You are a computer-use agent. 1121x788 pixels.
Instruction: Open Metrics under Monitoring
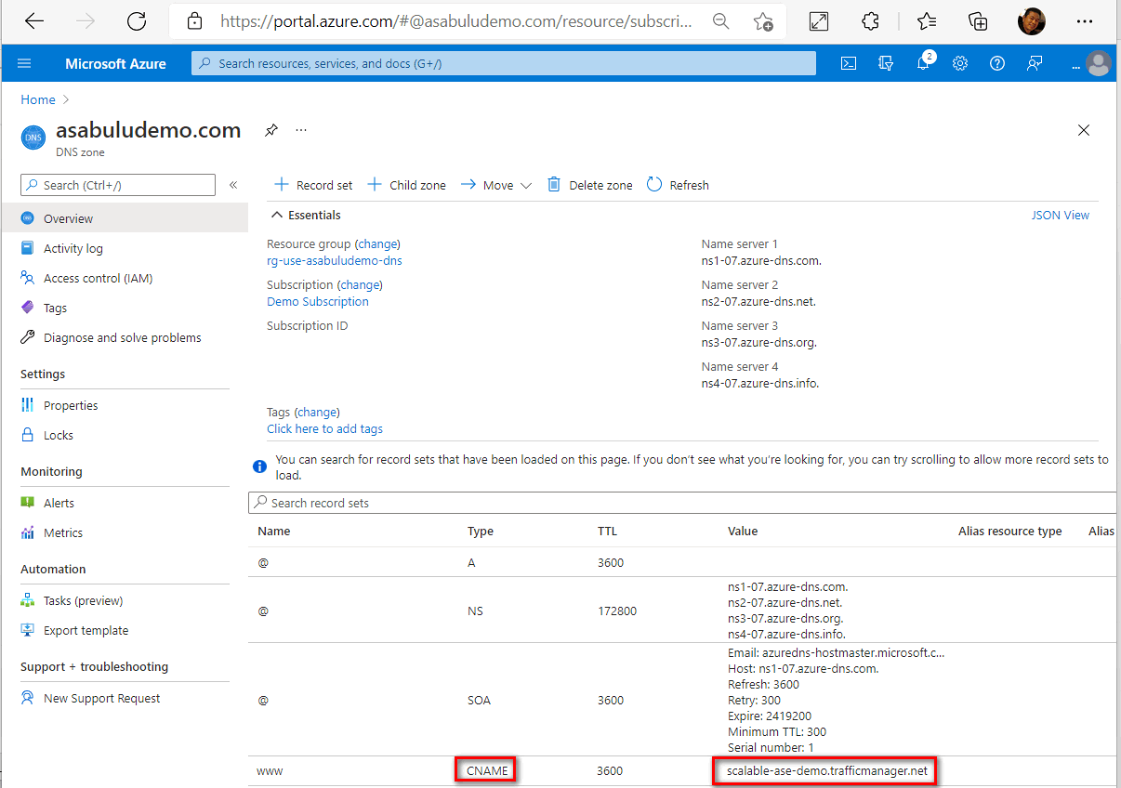click(62, 532)
